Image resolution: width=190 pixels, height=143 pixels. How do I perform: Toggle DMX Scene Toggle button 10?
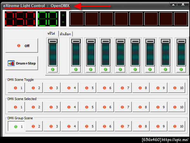click(177, 88)
